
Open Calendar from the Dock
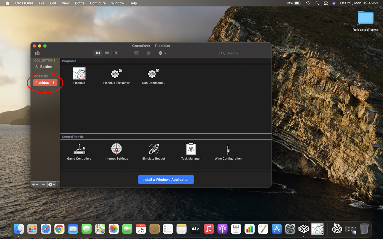click(x=141, y=229)
